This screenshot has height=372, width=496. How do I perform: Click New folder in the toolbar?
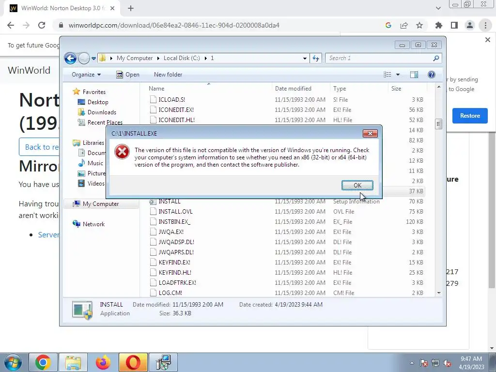(x=168, y=75)
